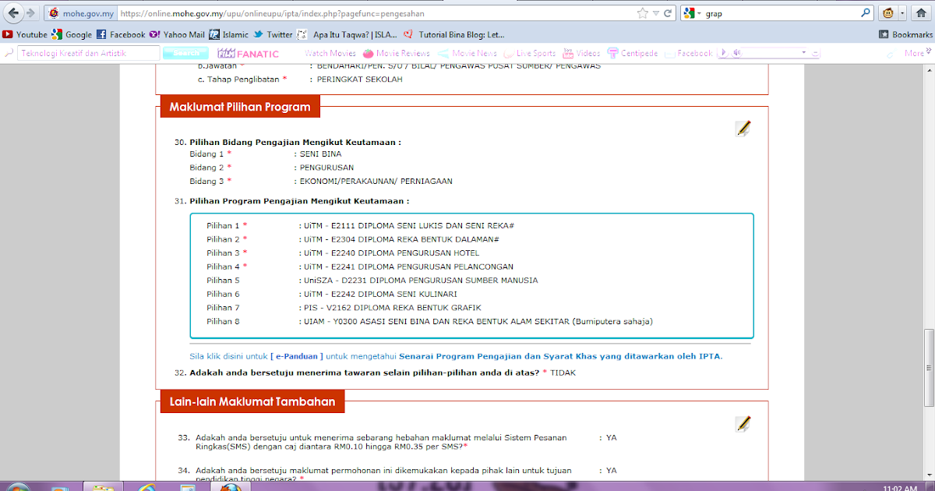This screenshot has width=935, height=491.
Task: Bookmark this page with the star icon
Action: [642, 13]
